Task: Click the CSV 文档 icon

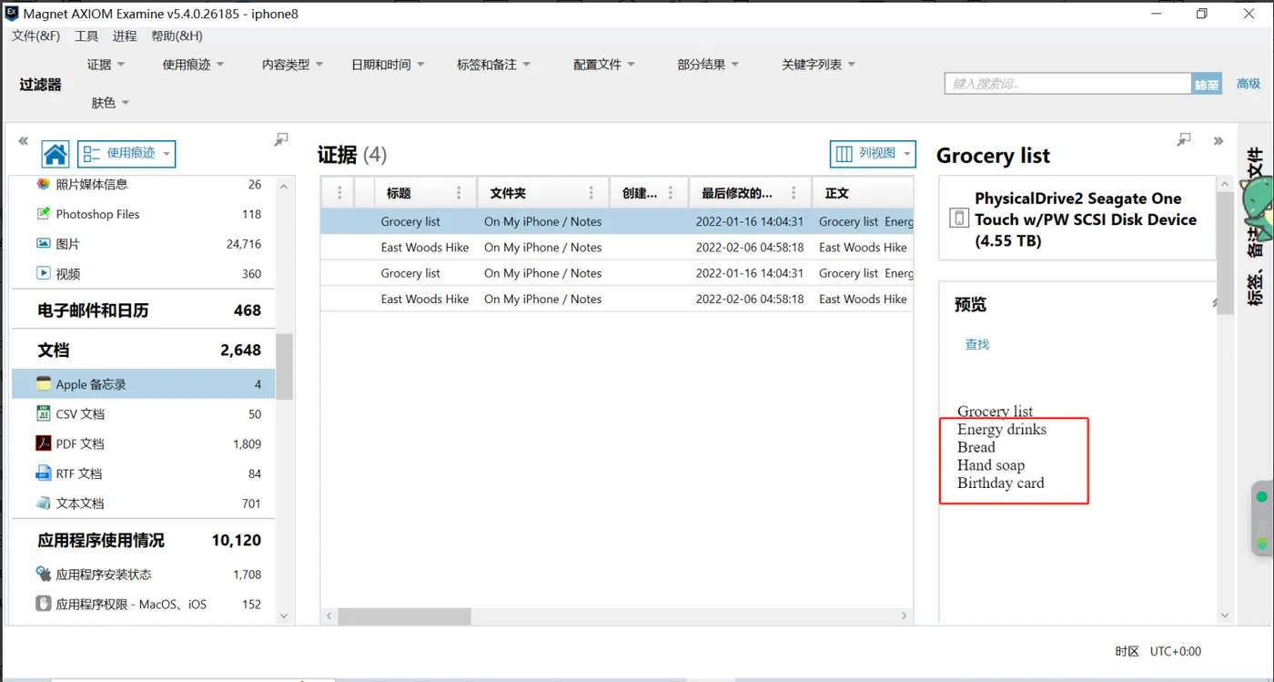Action: (43, 413)
